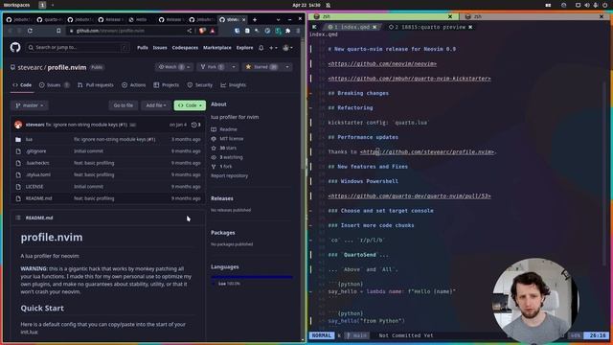Open the green Code dropdown
This screenshot has width=613, height=345.
190,105
